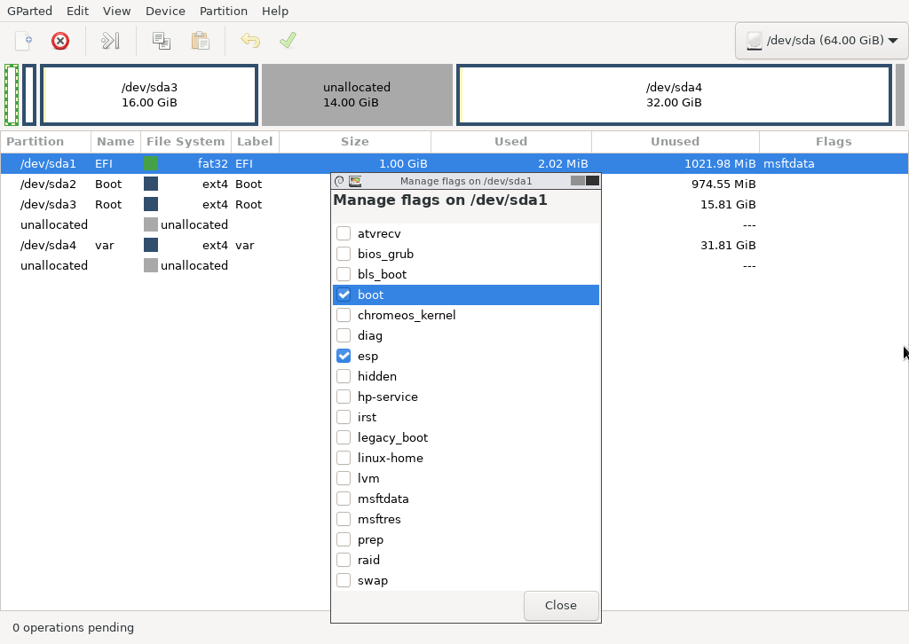Select the /dev/sda1 EFI row in list

click(454, 163)
